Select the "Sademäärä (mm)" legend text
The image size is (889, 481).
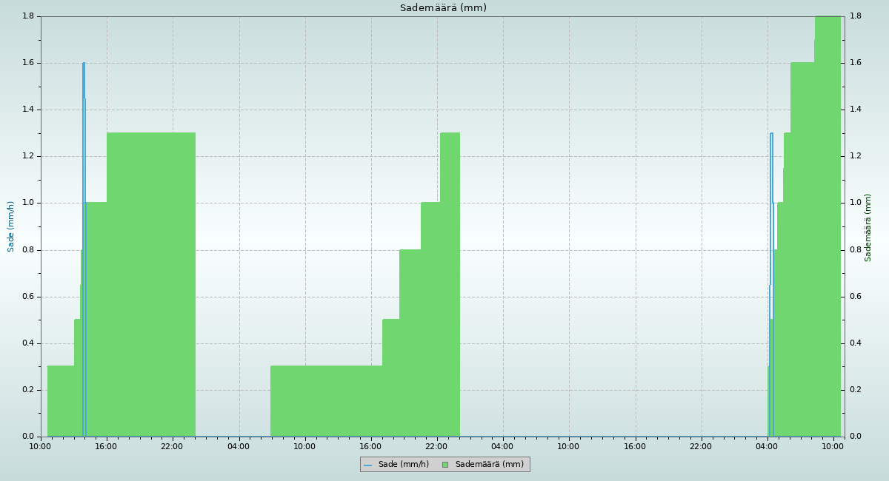pyautogui.click(x=489, y=465)
